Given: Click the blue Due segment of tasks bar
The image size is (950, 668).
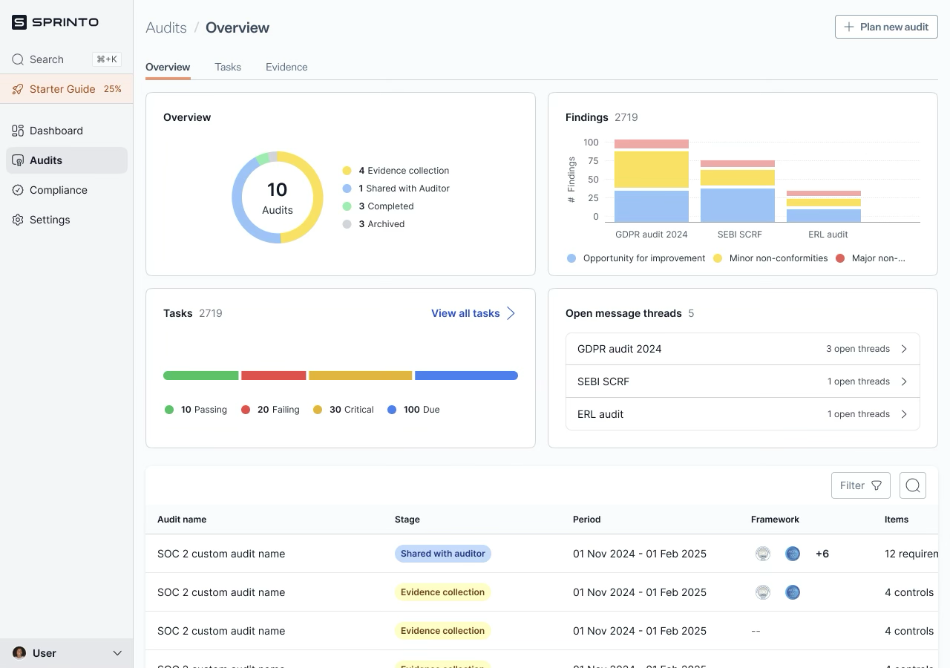Looking at the screenshot, I should click(466, 376).
